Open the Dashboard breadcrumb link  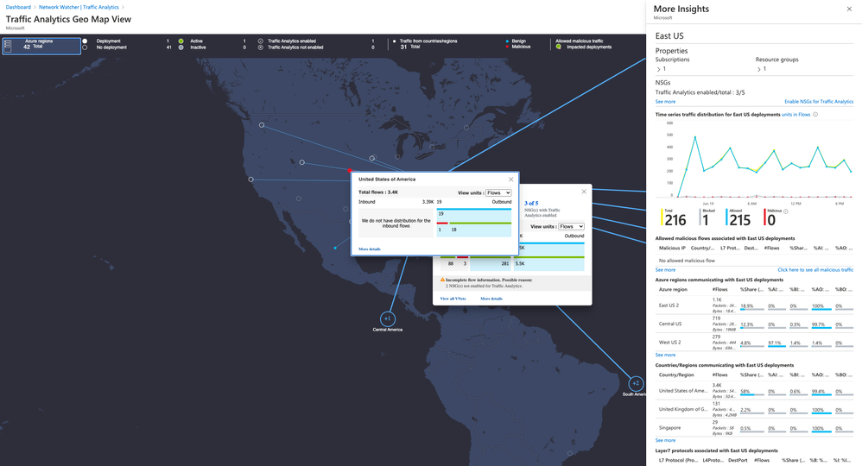pos(18,7)
